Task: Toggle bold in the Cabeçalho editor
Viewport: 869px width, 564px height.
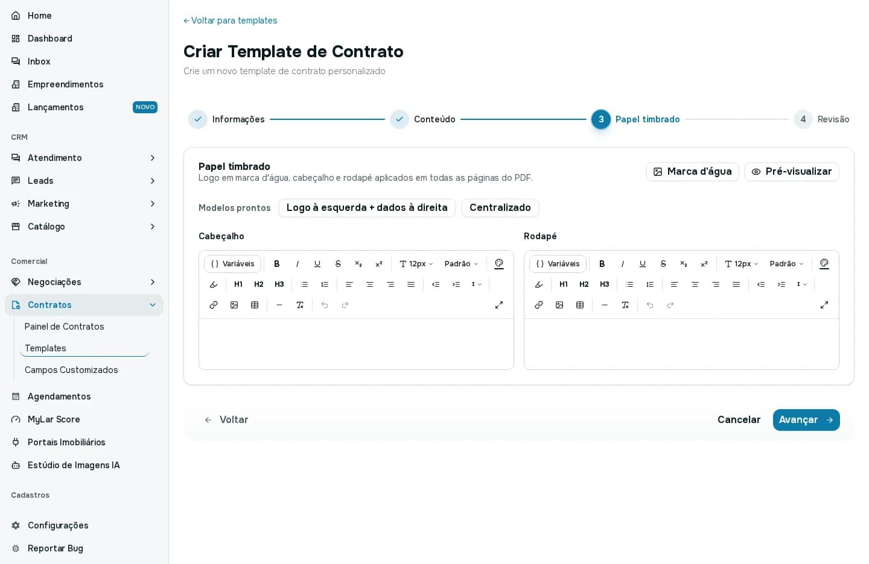Action: click(x=277, y=264)
